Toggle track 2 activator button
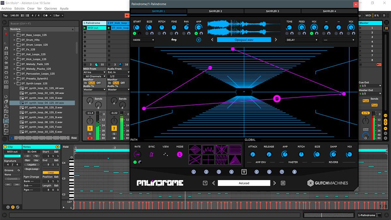 114,128
